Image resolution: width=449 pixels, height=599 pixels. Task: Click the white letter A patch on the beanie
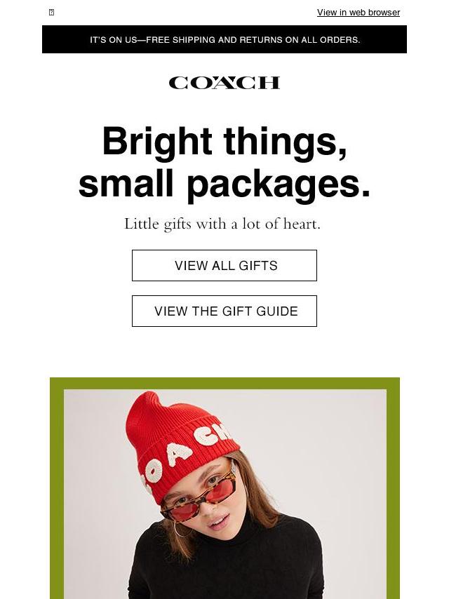pyautogui.click(x=178, y=455)
